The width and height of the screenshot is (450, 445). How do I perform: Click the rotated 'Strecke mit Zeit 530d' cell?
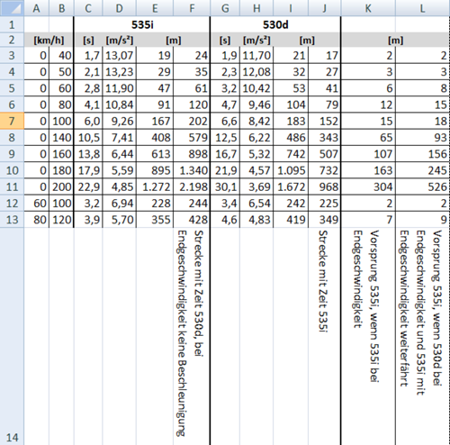(192, 336)
